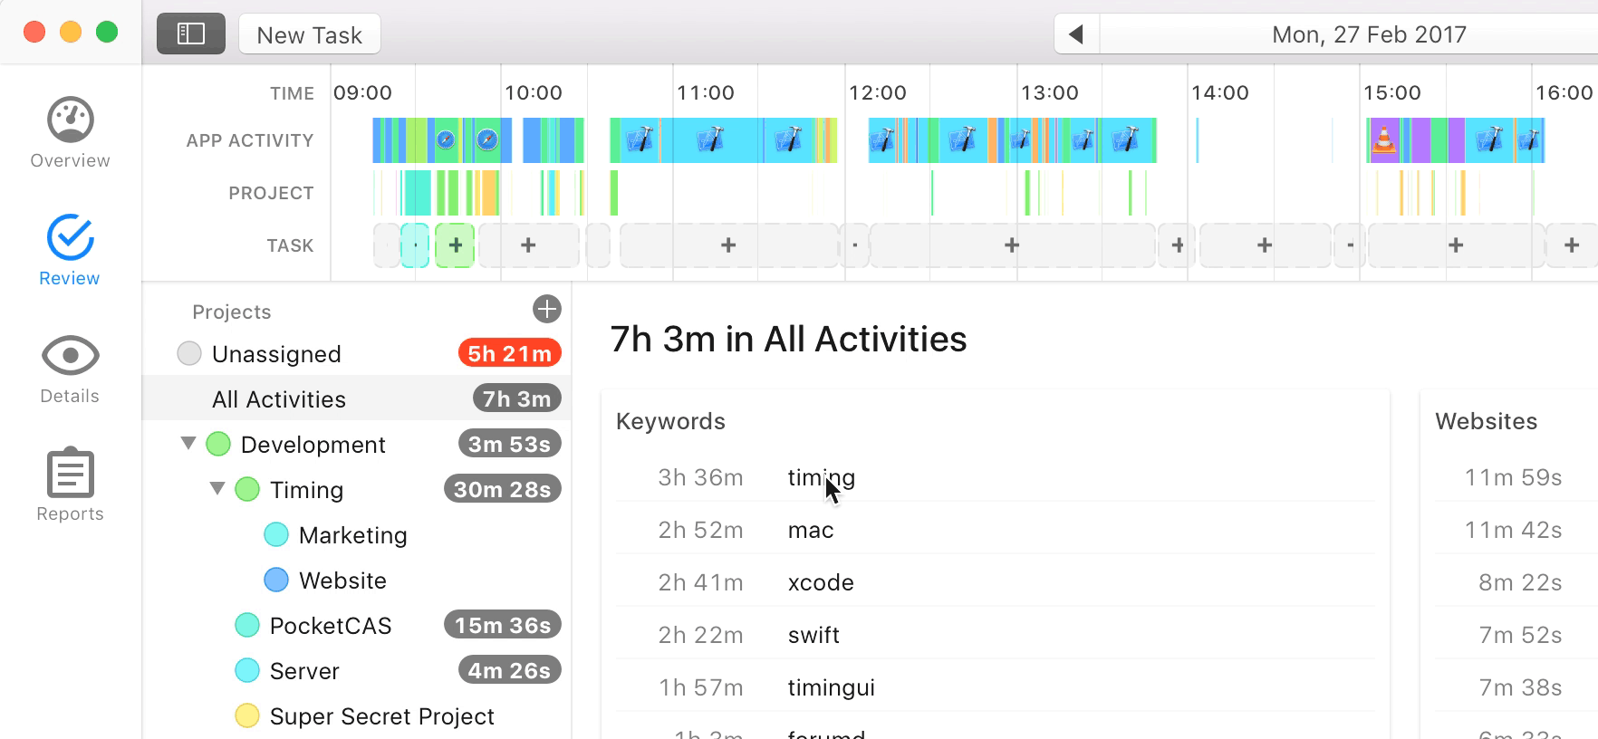
Task: Click the date Mon, 27 Feb 2017
Action: point(1368,34)
